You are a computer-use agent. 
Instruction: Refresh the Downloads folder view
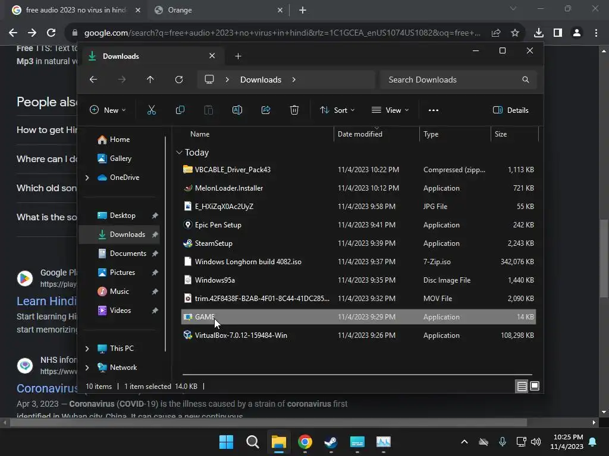point(179,80)
